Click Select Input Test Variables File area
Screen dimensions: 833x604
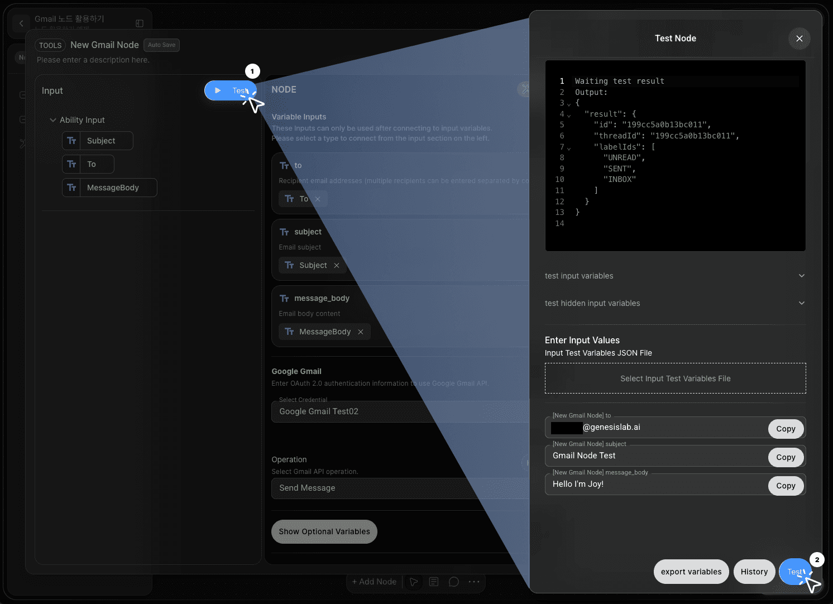point(675,378)
